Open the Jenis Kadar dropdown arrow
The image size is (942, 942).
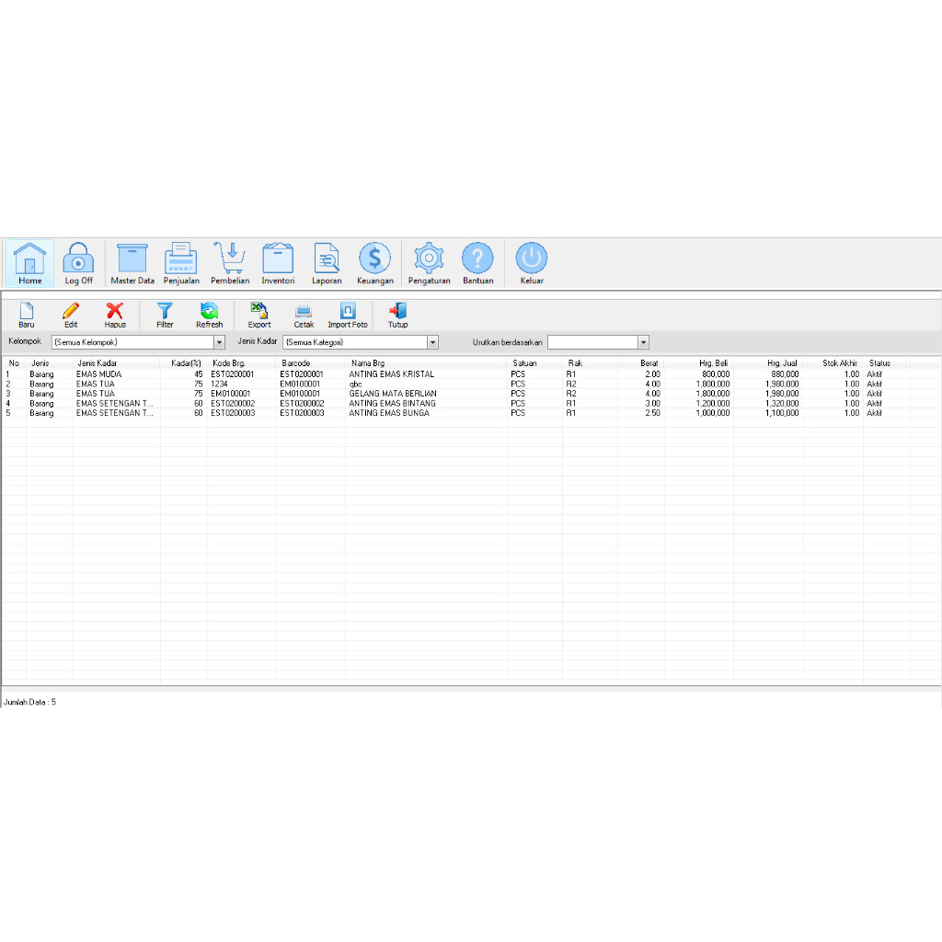(432, 342)
